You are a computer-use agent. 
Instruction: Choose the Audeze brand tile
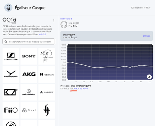pyautogui.click(x=47, y=92)
